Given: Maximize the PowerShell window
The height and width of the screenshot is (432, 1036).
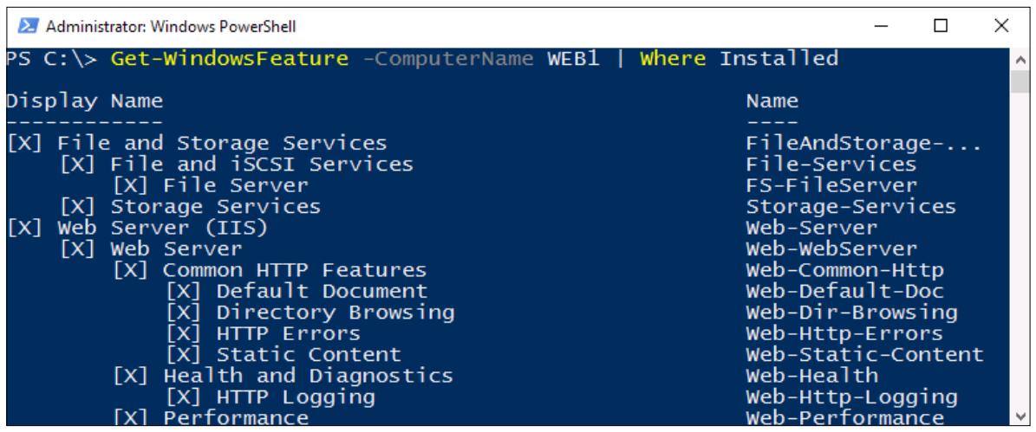Looking at the screenshot, I should coord(941,26).
